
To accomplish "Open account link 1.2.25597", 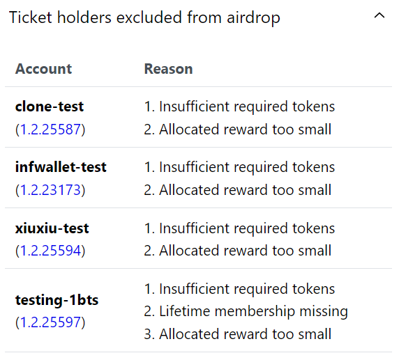I will [50, 322].
